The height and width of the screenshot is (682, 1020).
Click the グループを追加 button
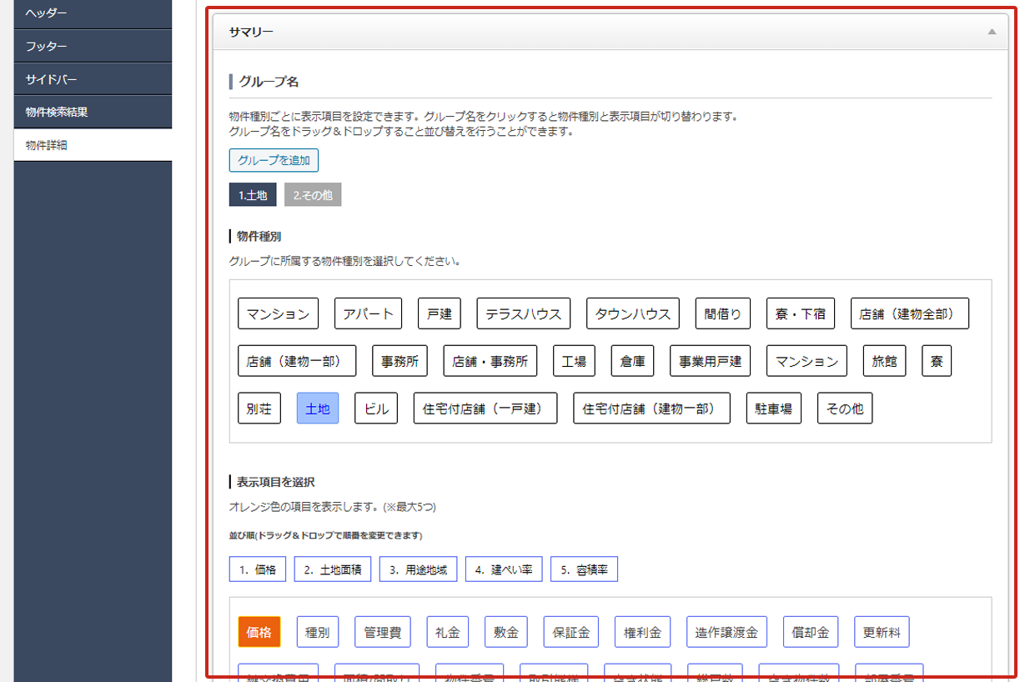click(274, 160)
